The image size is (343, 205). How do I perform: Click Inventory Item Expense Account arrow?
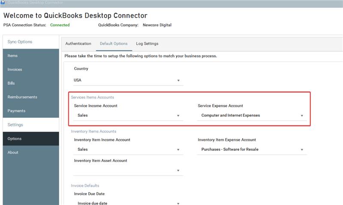click(302, 150)
